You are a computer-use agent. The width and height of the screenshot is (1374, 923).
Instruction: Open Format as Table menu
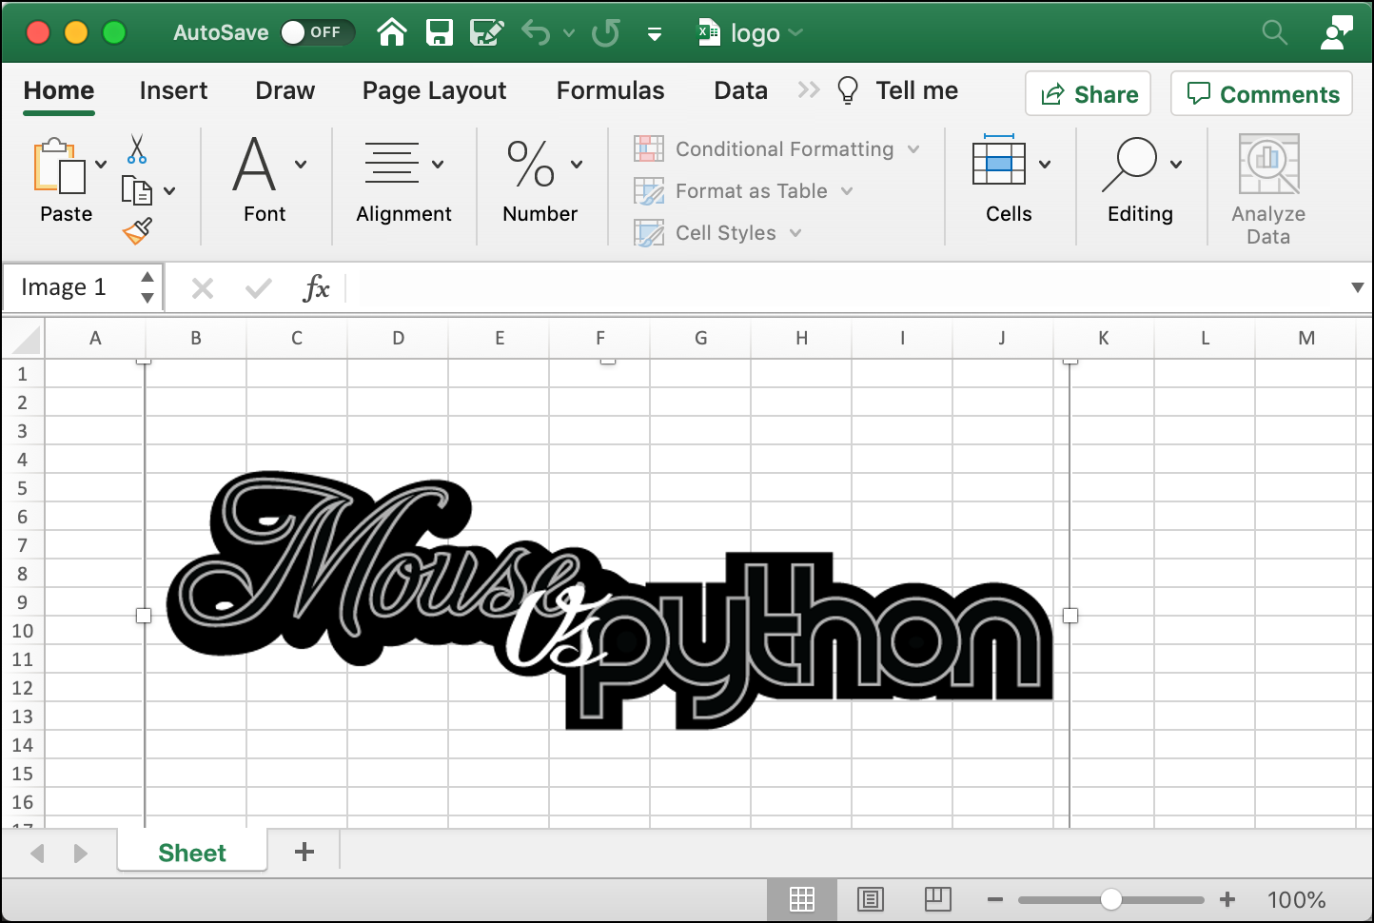(744, 191)
